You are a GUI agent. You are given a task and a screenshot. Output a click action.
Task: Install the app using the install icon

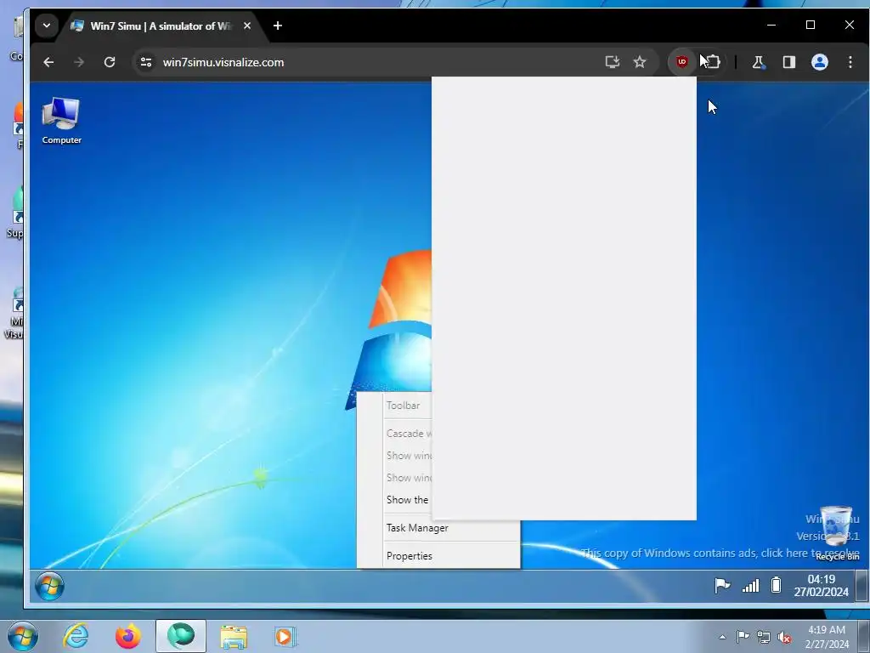click(x=612, y=62)
